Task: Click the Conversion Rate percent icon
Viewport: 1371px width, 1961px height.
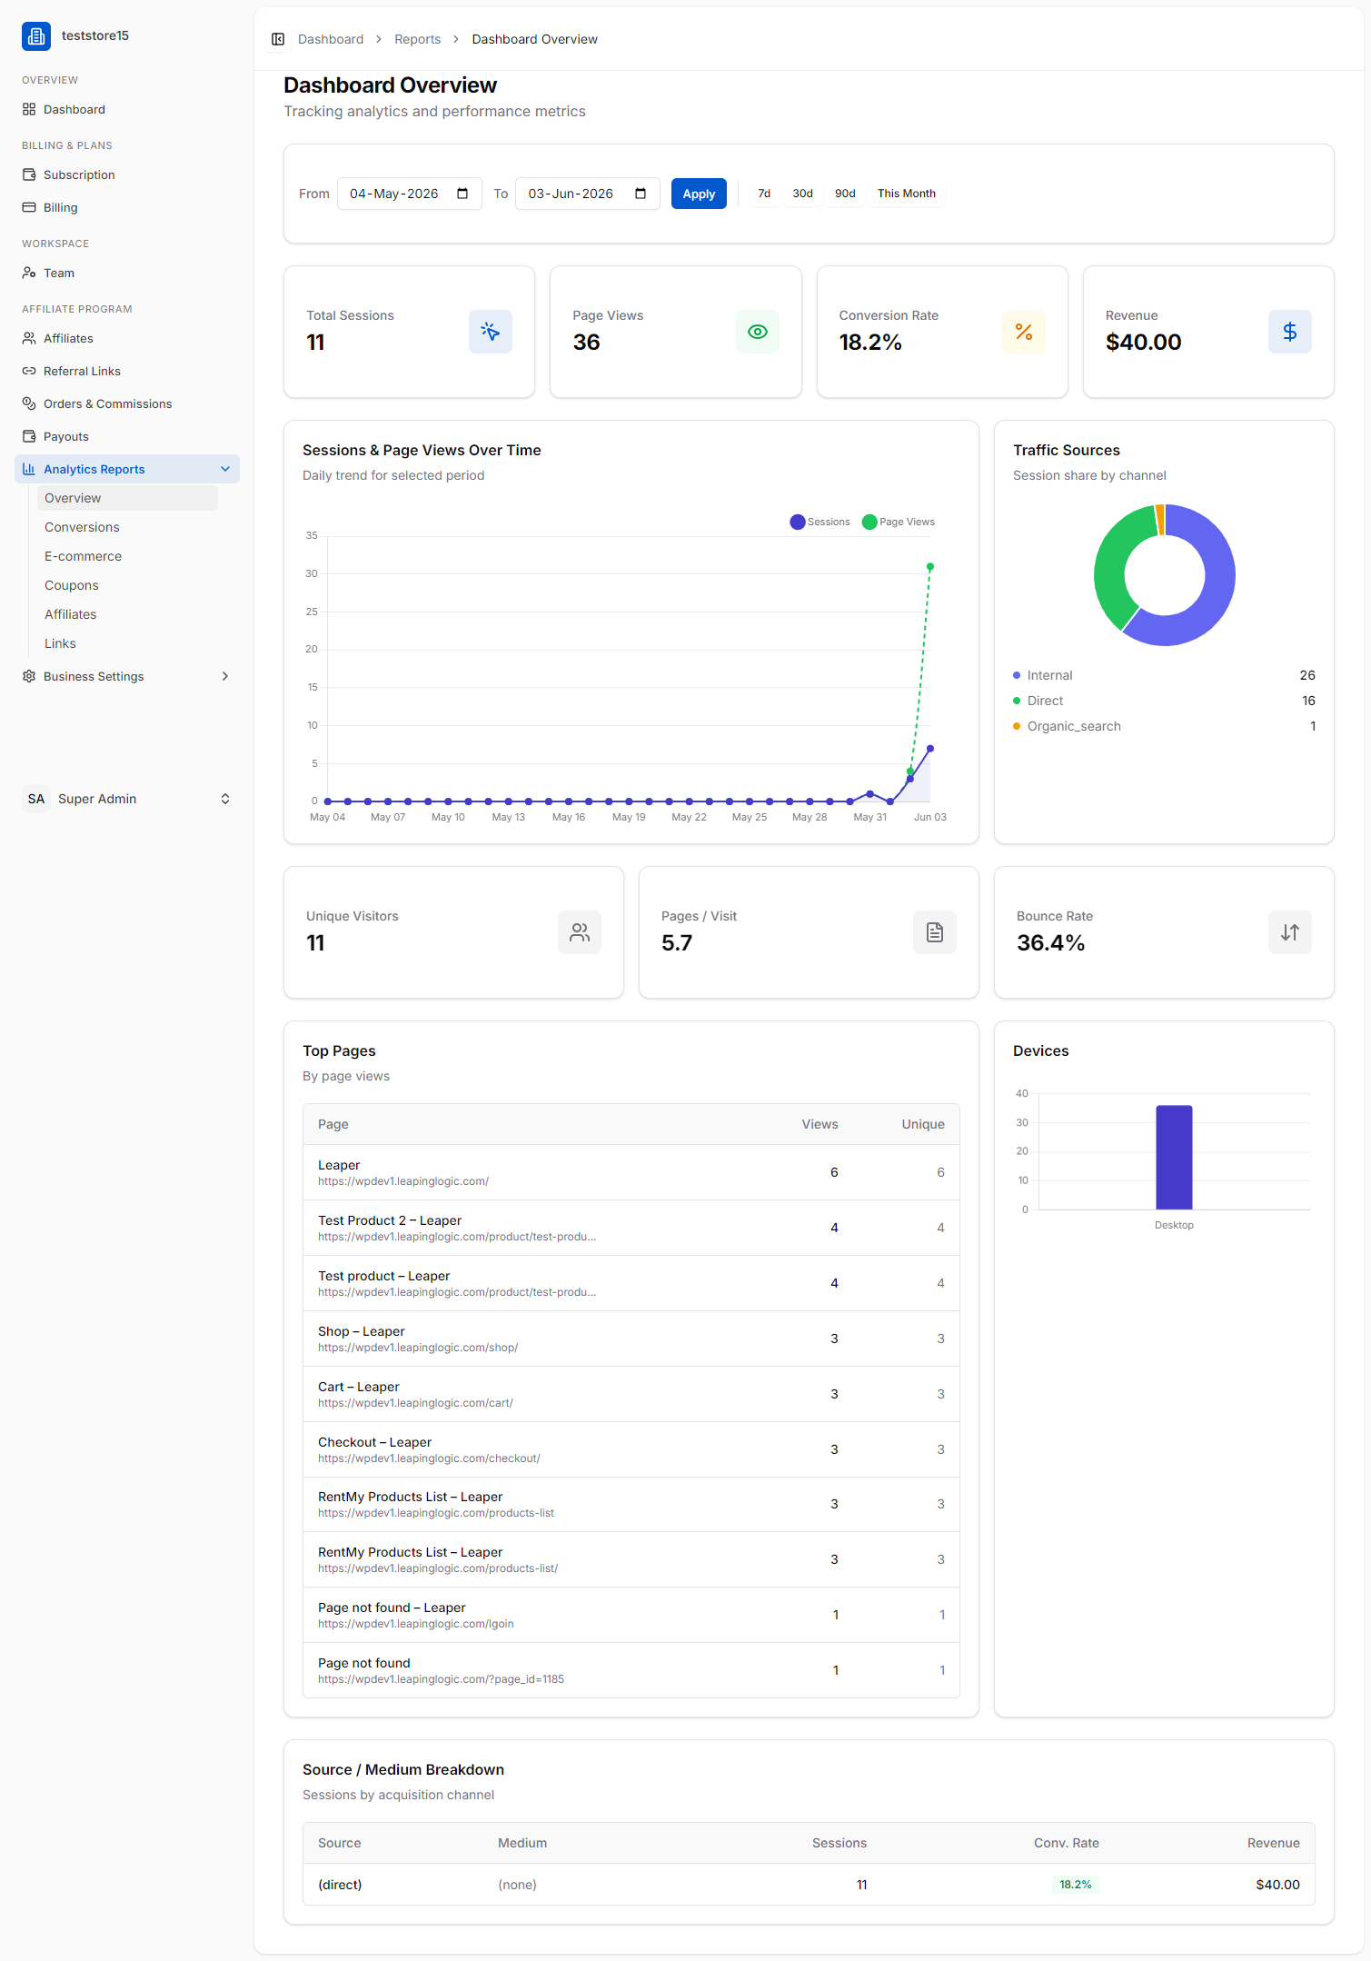Action: [x=1024, y=332]
